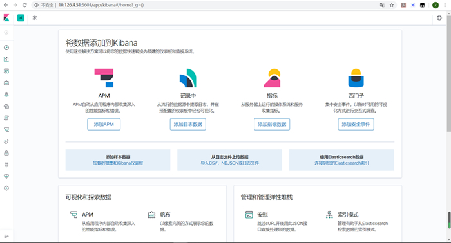Click the APM icon under 可视化和探索数据
451x243 pixels.
tap(73, 215)
